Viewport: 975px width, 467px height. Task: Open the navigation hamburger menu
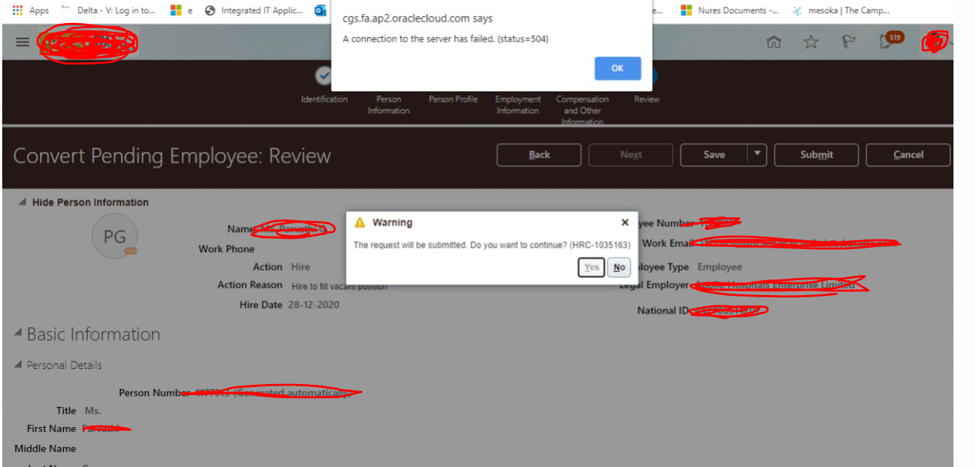tap(22, 42)
